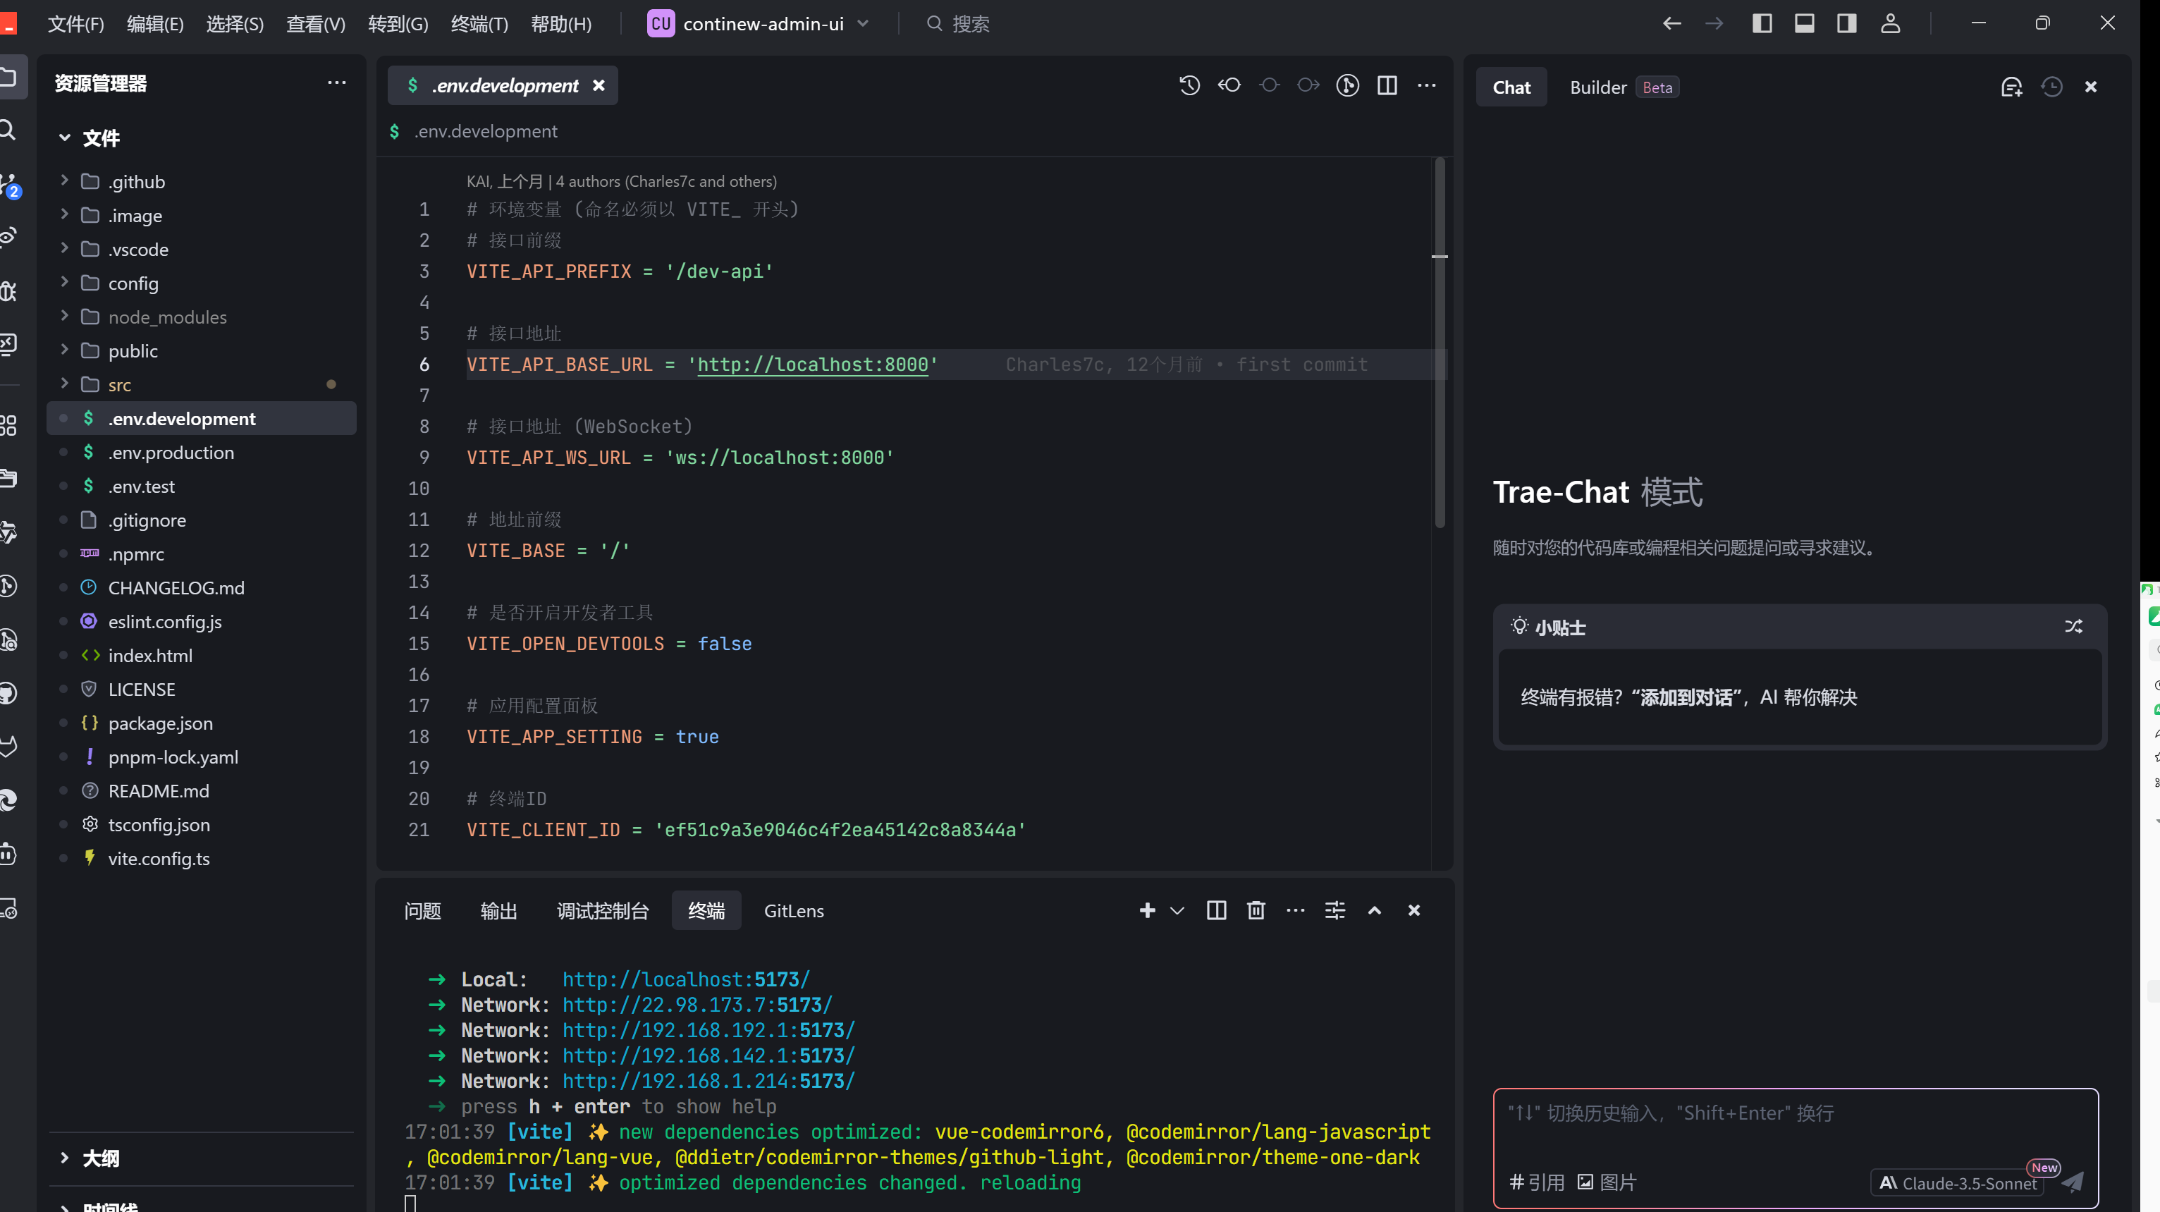Click the editor vertical scrollbar

[x=1440, y=344]
